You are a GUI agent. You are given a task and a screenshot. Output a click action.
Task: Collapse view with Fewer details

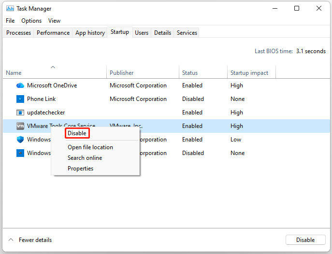click(x=30, y=240)
